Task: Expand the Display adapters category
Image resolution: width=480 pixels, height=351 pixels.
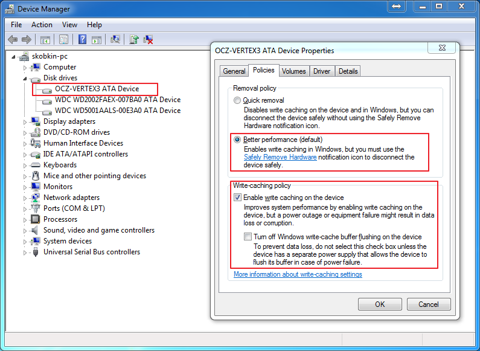Action: point(25,122)
